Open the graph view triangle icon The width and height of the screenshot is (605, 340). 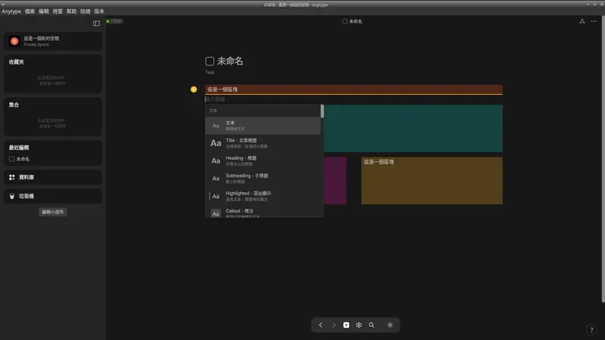pos(582,21)
